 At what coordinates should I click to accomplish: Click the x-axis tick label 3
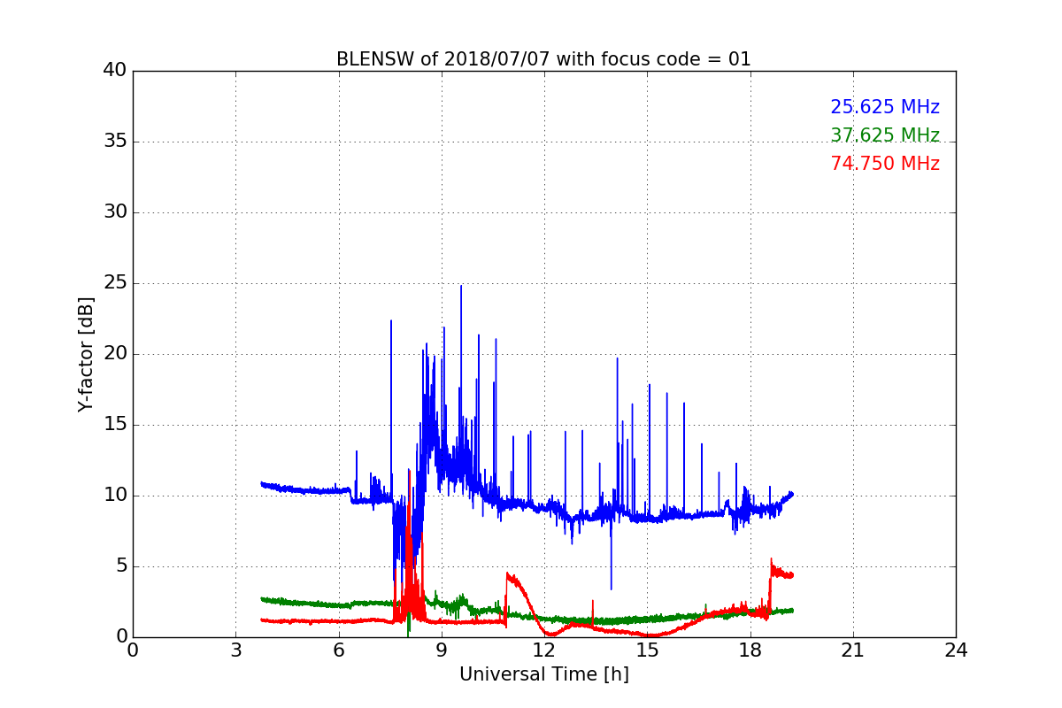pos(235,650)
